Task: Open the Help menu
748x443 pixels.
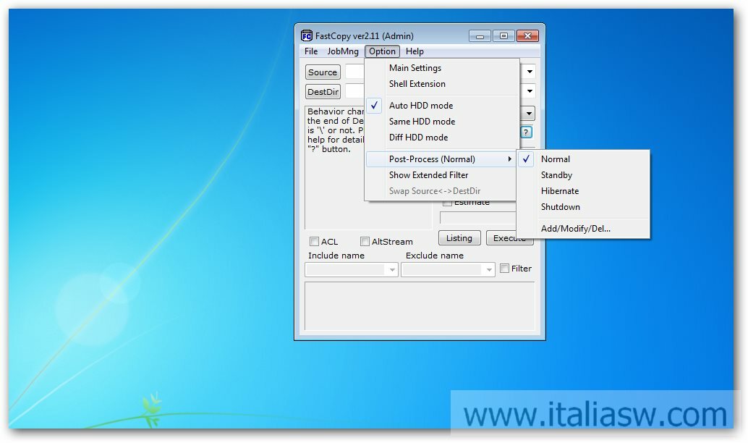Action: point(415,51)
